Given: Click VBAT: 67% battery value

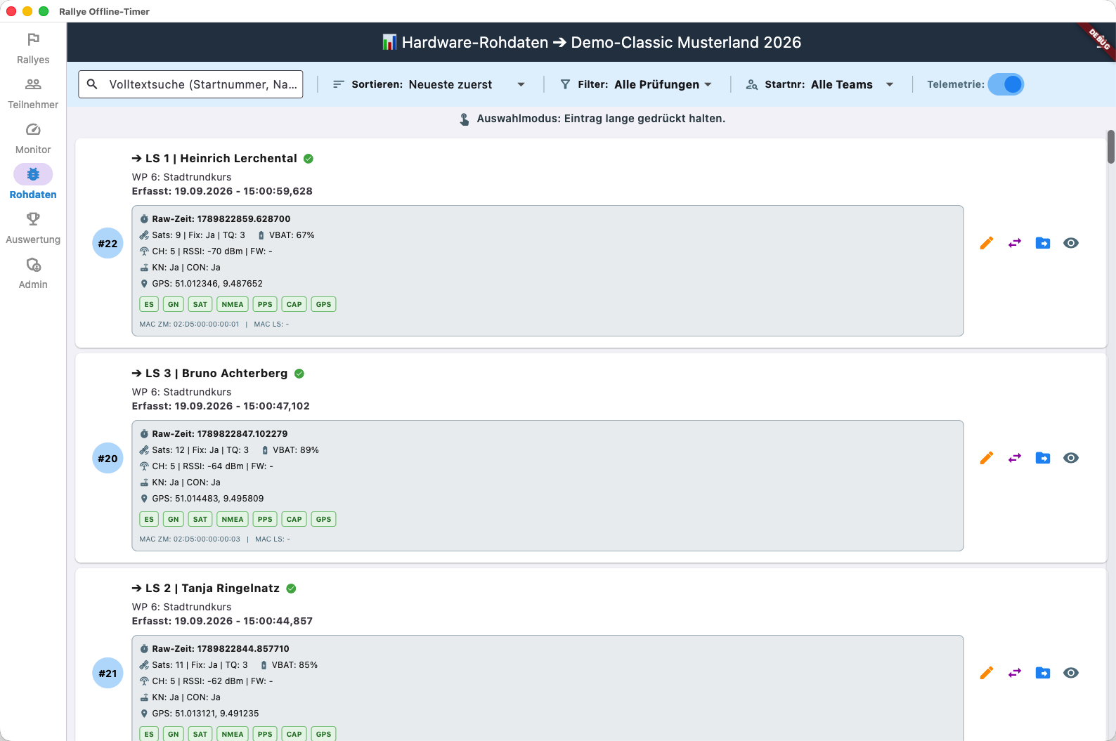Looking at the screenshot, I should [x=292, y=235].
